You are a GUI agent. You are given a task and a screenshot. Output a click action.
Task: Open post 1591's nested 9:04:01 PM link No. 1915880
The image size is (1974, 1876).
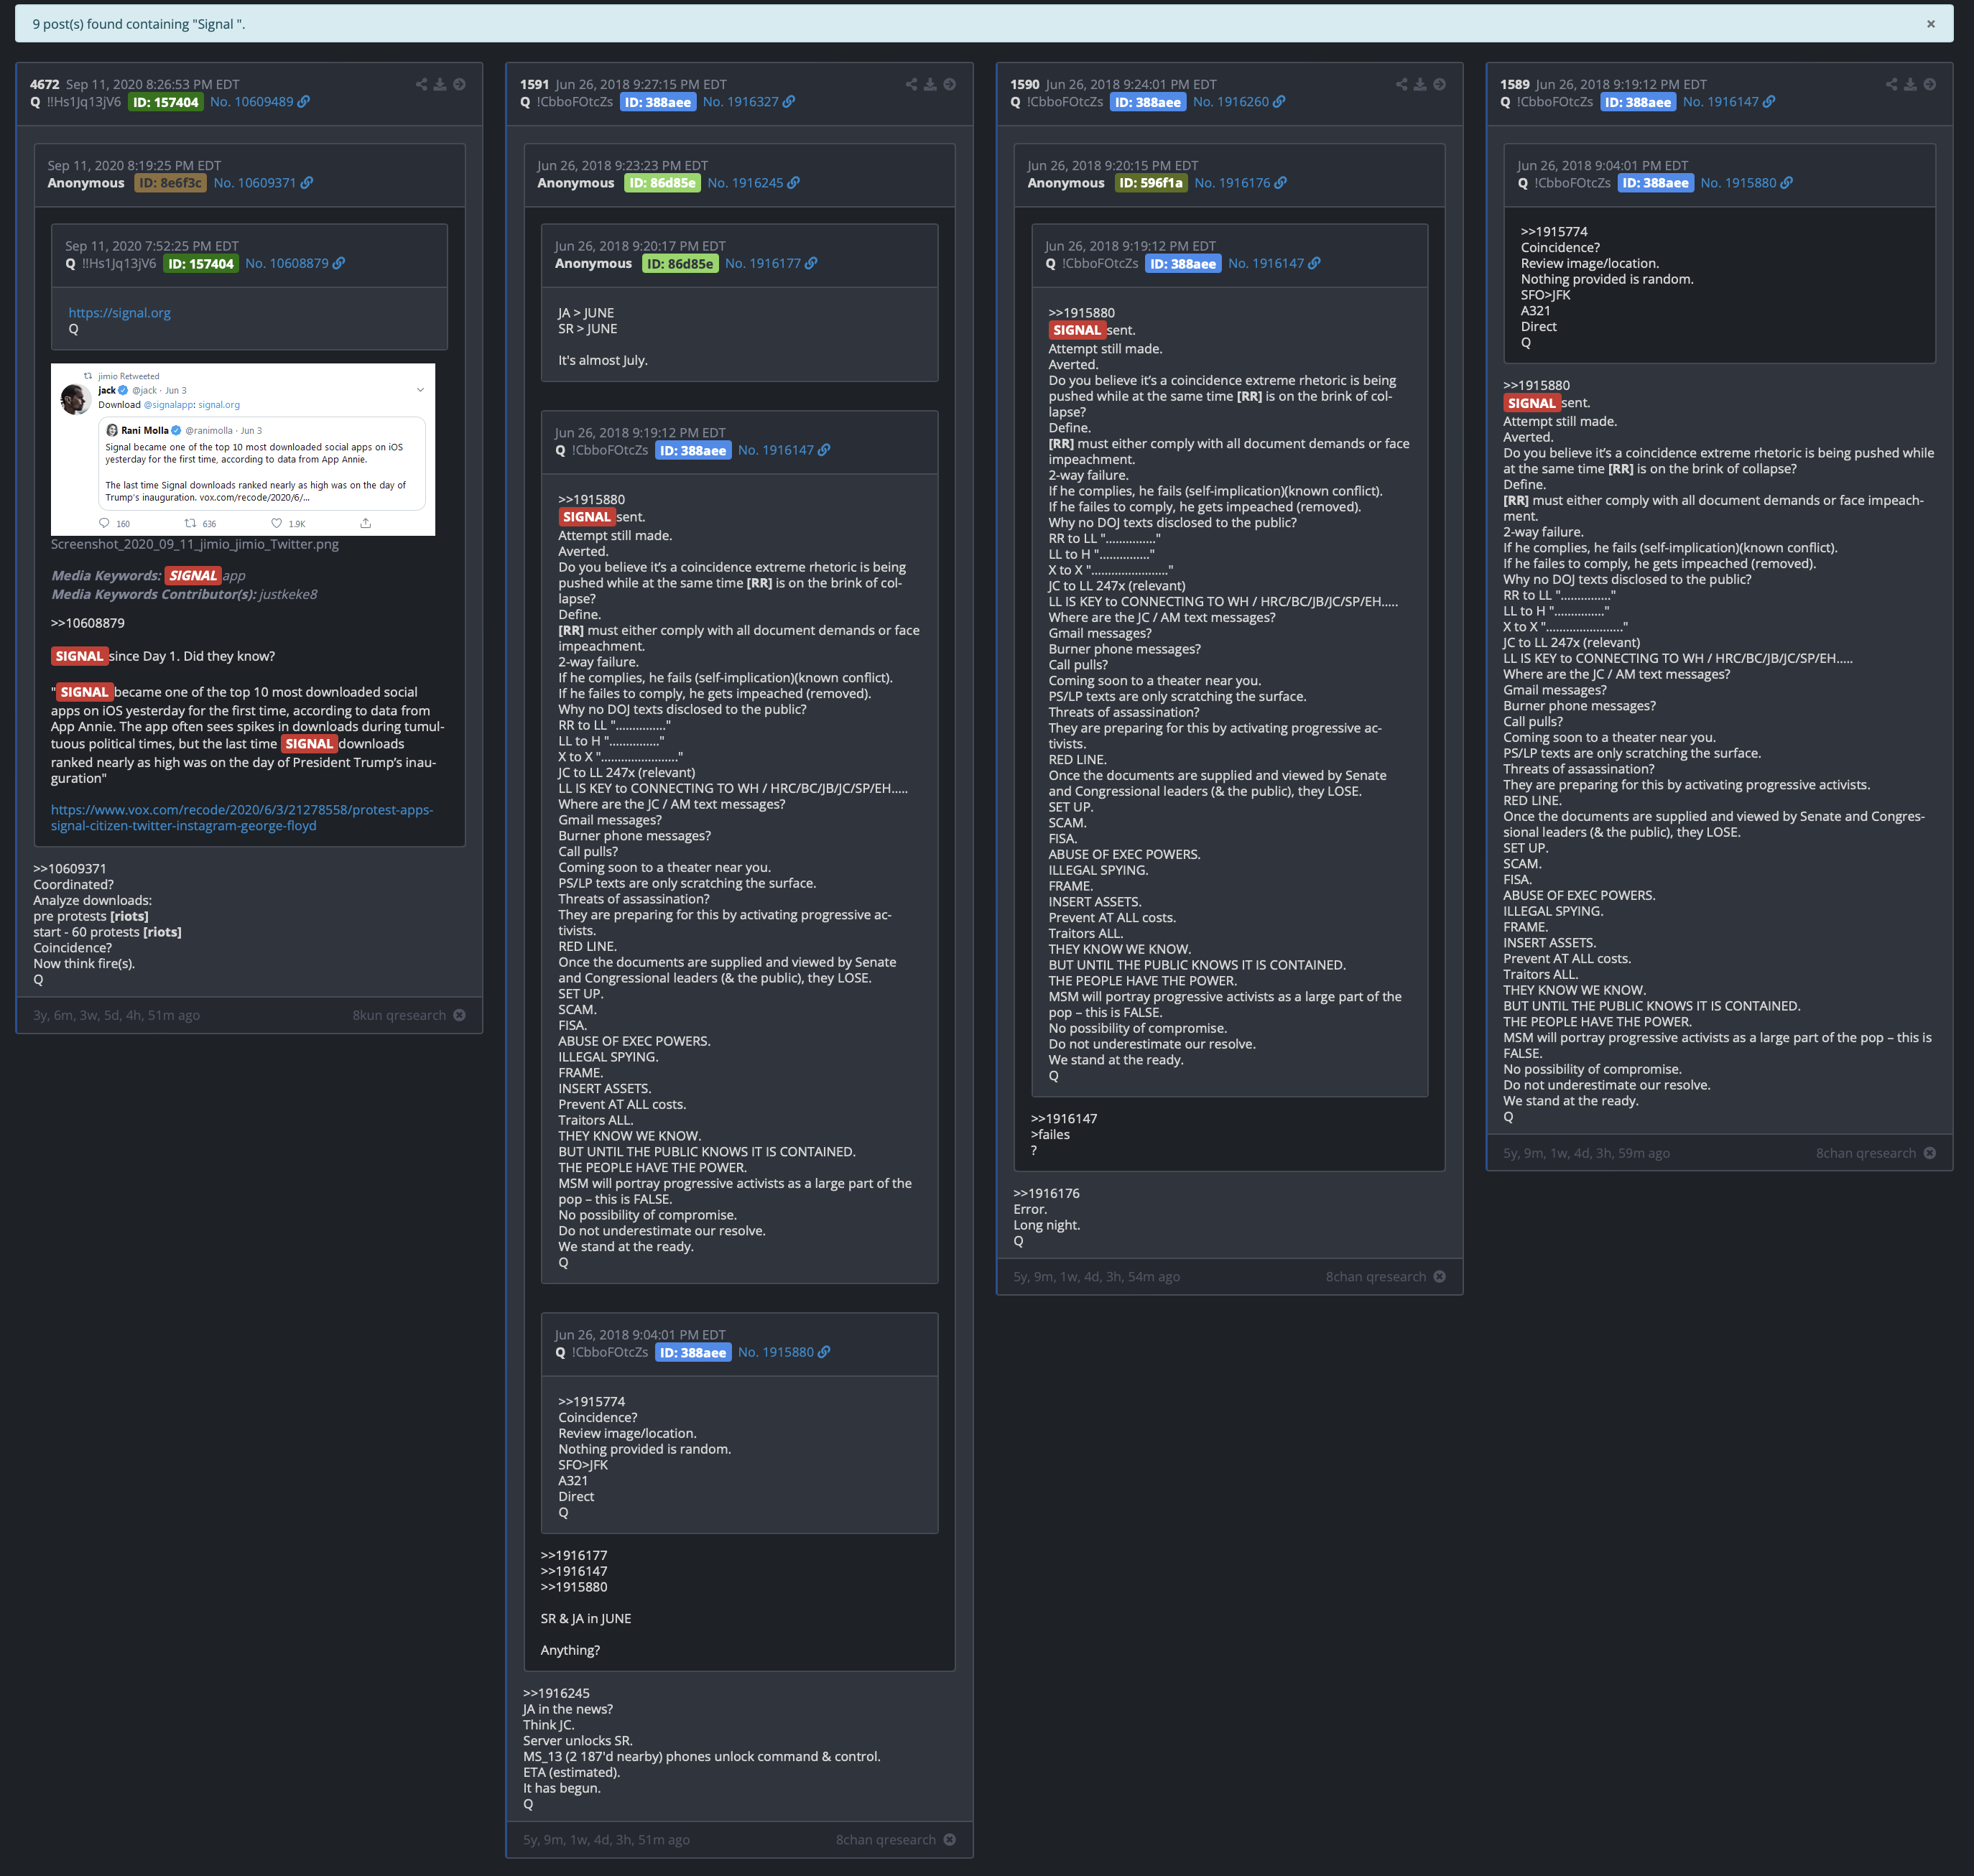point(776,1352)
